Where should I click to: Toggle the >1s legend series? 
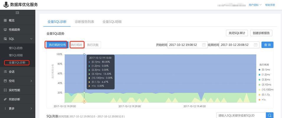tap(262, 99)
